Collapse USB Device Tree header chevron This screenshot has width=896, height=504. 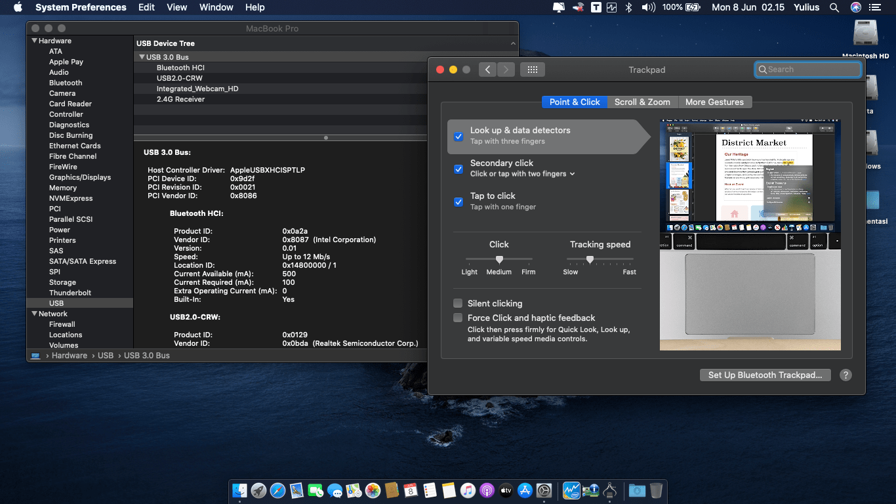[x=513, y=43]
